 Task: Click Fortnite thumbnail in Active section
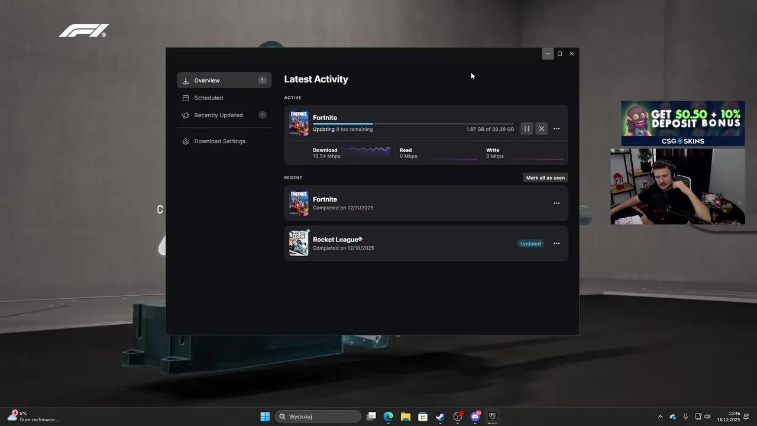(299, 123)
